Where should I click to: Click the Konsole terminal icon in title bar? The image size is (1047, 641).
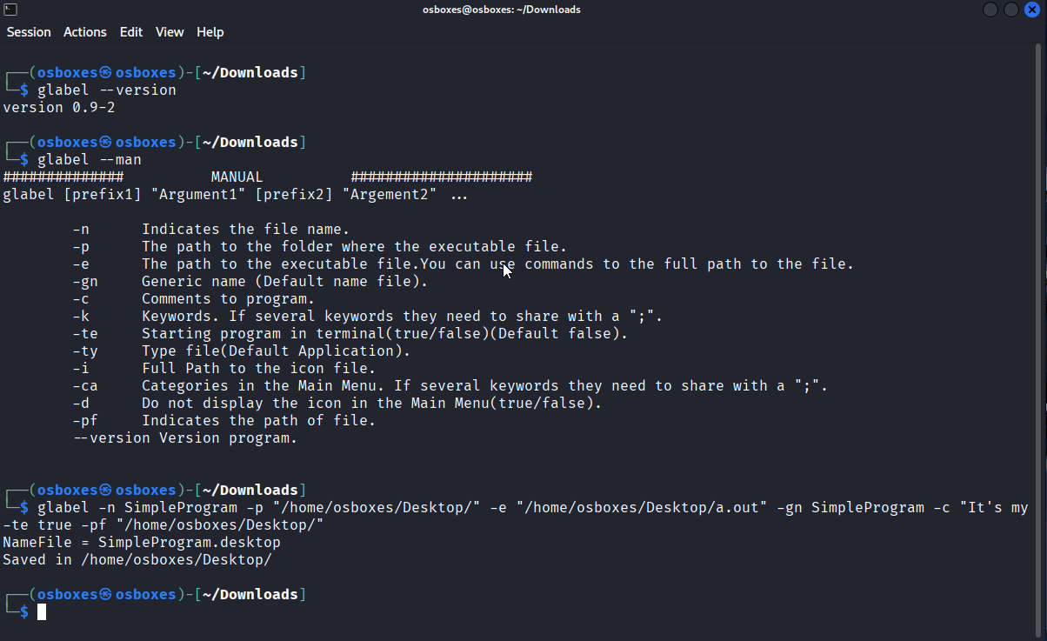tap(11, 9)
